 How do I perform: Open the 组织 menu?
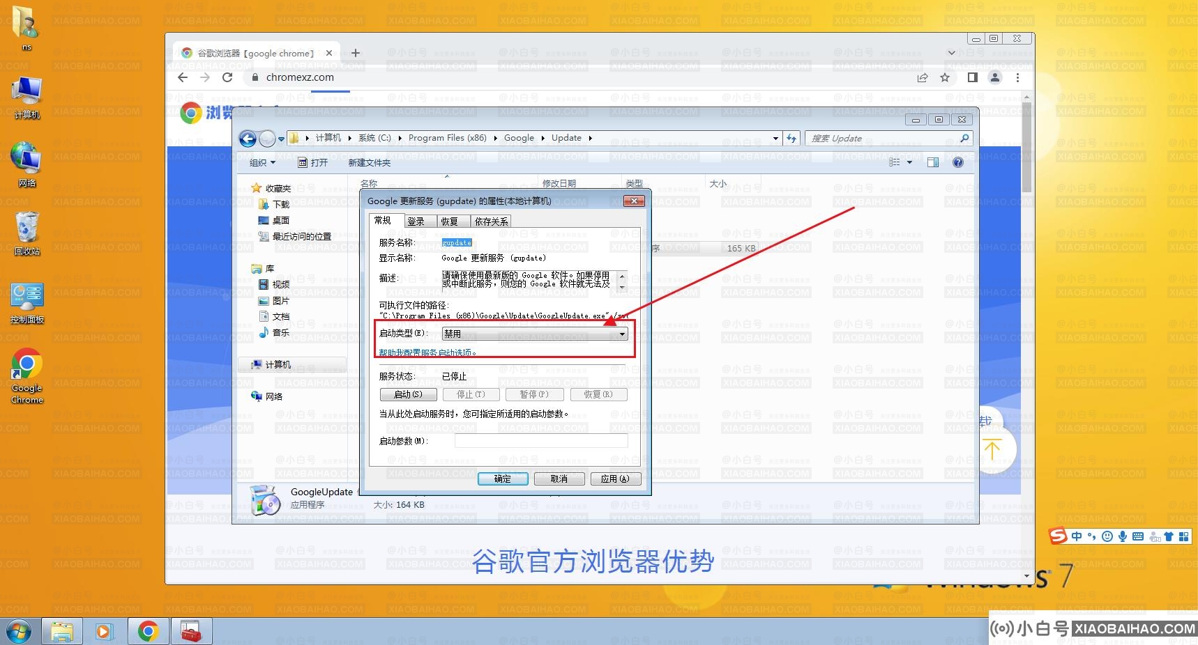[x=263, y=163]
